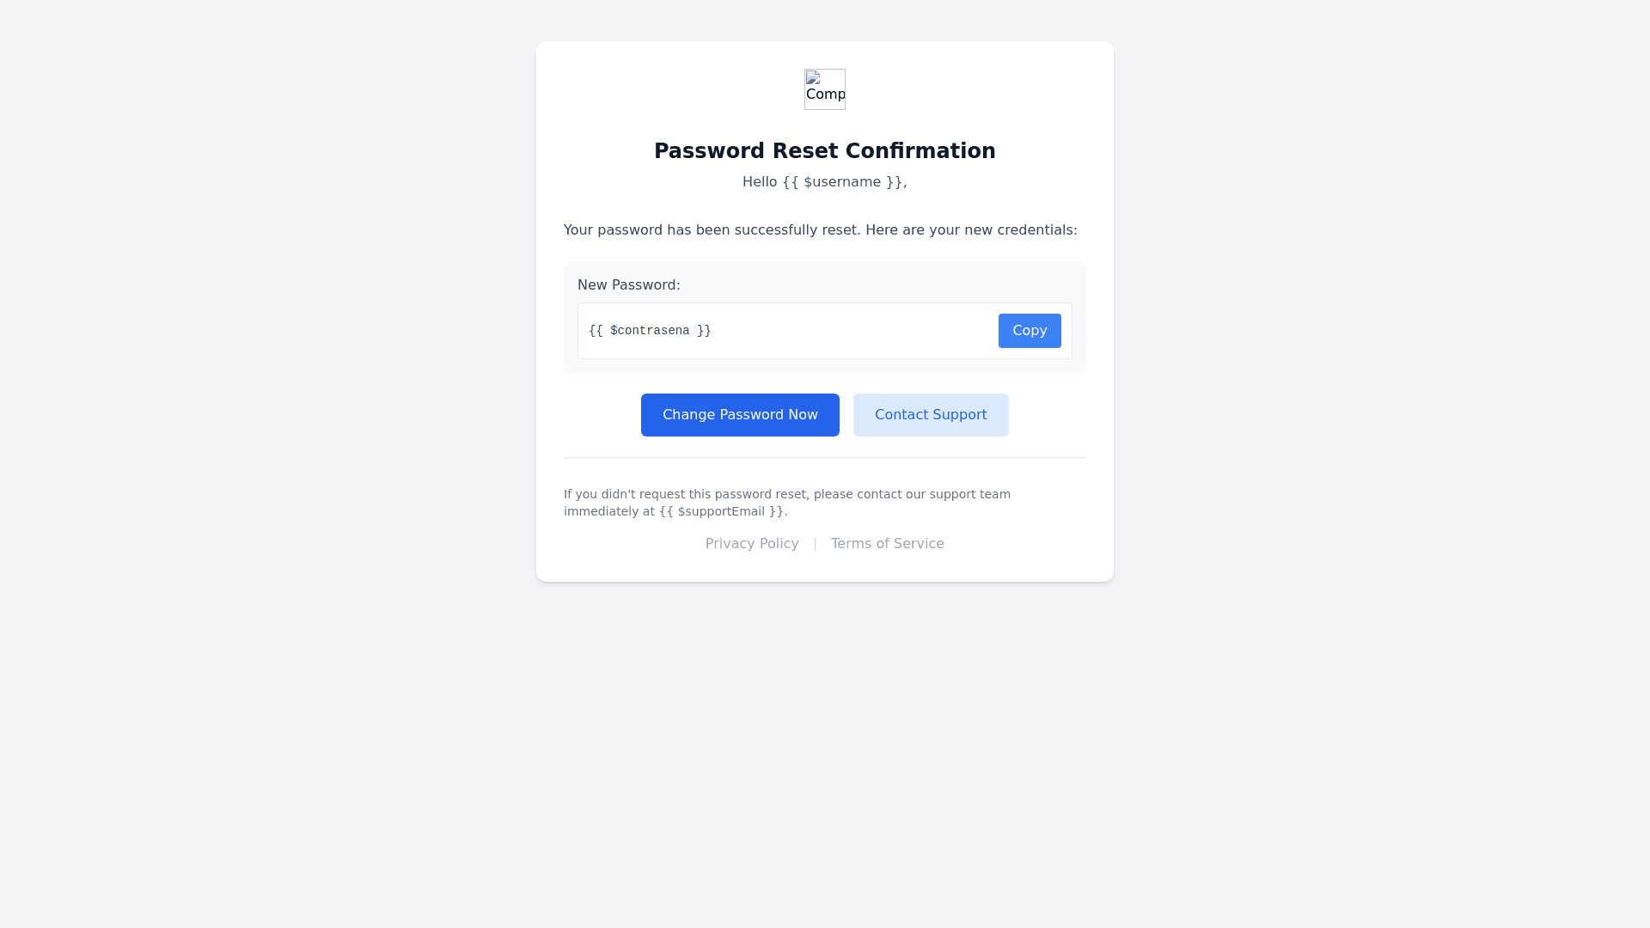This screenshot has height=928, width=1650.
Task: Open the Privacy Policy link
Action: click(x=752, y=544)
